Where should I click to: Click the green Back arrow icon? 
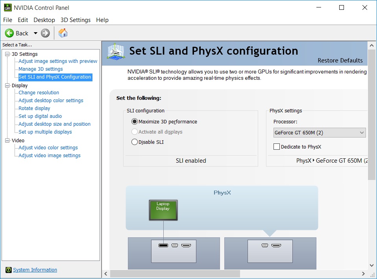9,33
